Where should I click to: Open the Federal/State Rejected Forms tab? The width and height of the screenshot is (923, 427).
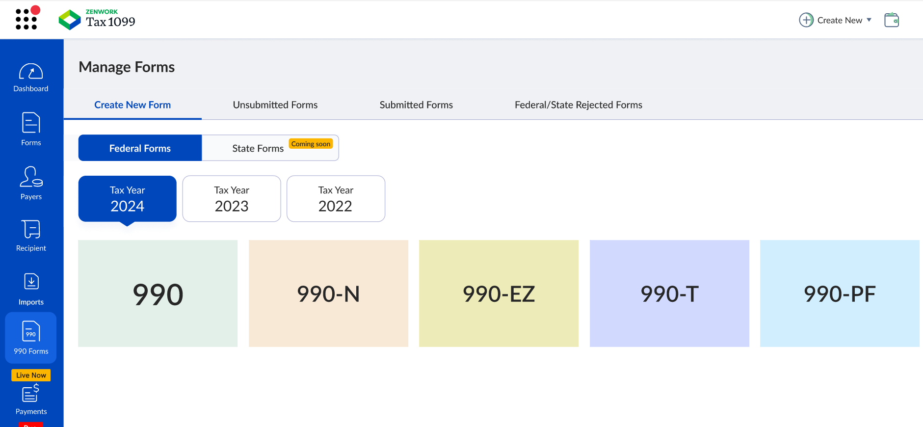[578, 105]
